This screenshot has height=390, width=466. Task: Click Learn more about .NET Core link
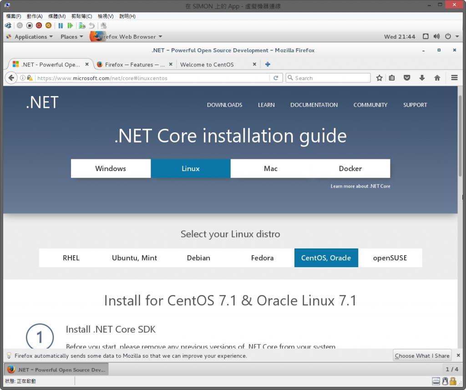[x=360, y=186]
